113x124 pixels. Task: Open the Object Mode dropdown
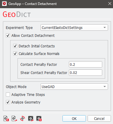(74, 87)
